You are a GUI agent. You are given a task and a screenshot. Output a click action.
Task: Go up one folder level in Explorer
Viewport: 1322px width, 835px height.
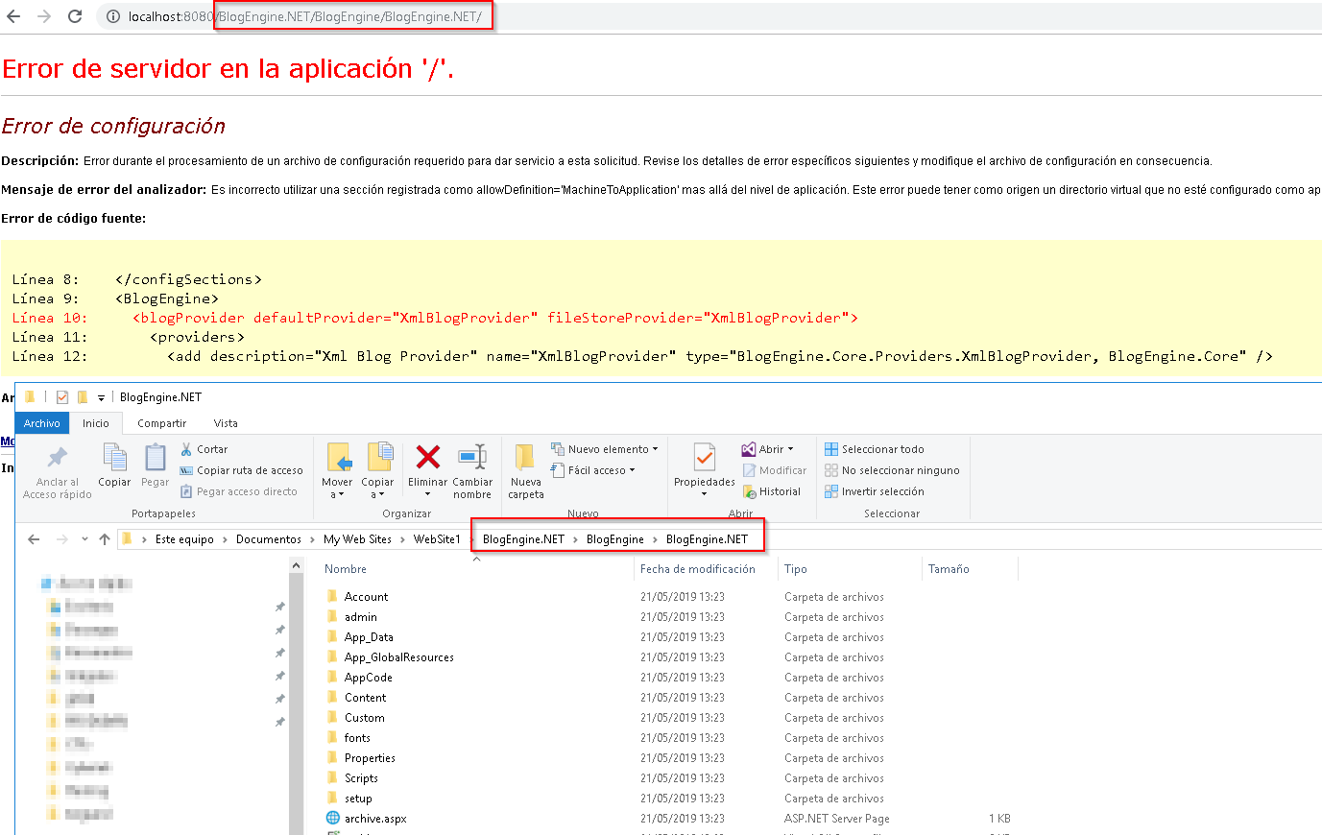[105, 539]
